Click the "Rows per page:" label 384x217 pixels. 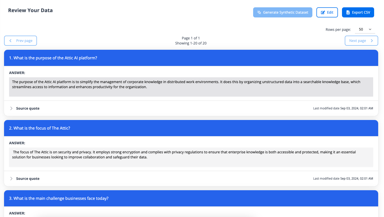point(338,30)
